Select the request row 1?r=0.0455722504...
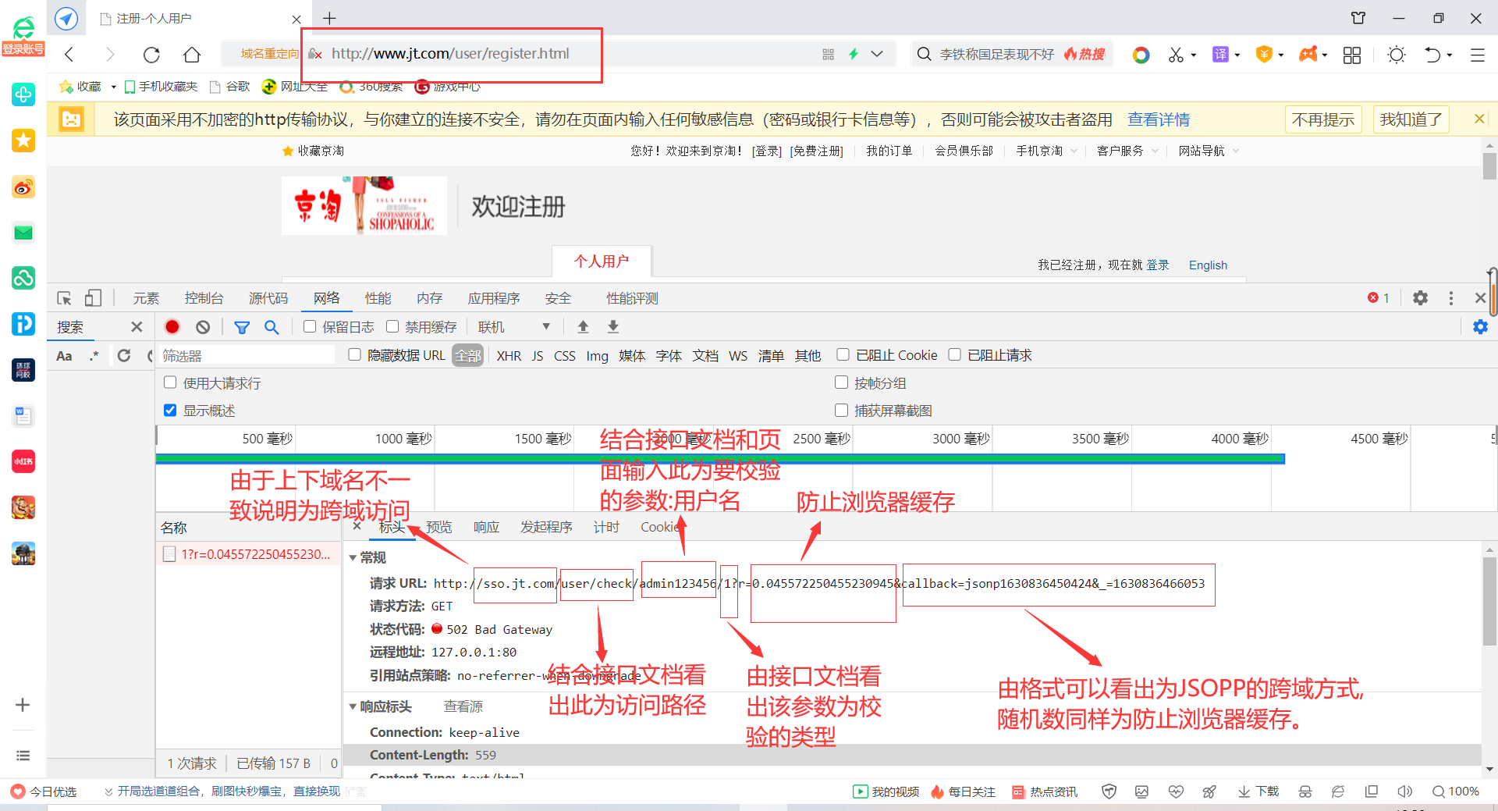This screenshot has width=1498, height=811. click(x=248, y=554)
